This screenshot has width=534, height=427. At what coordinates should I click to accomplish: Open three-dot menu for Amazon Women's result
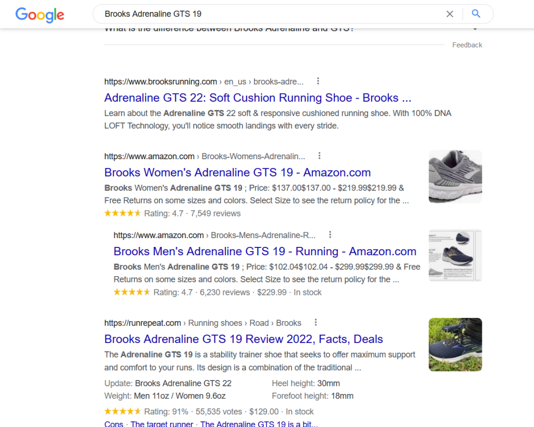pyautogui.click(x=320, y=156)
